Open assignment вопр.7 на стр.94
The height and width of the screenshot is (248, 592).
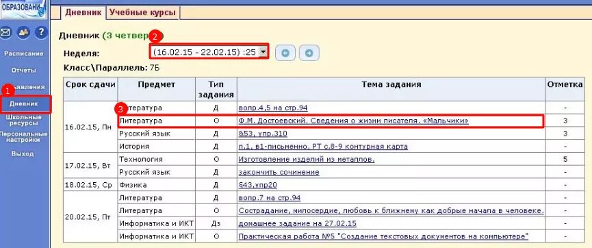coord(270,198)
